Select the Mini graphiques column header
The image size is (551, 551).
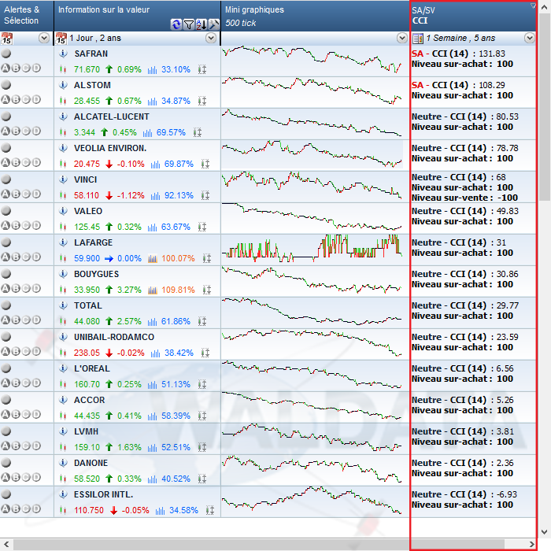[315, 16]
